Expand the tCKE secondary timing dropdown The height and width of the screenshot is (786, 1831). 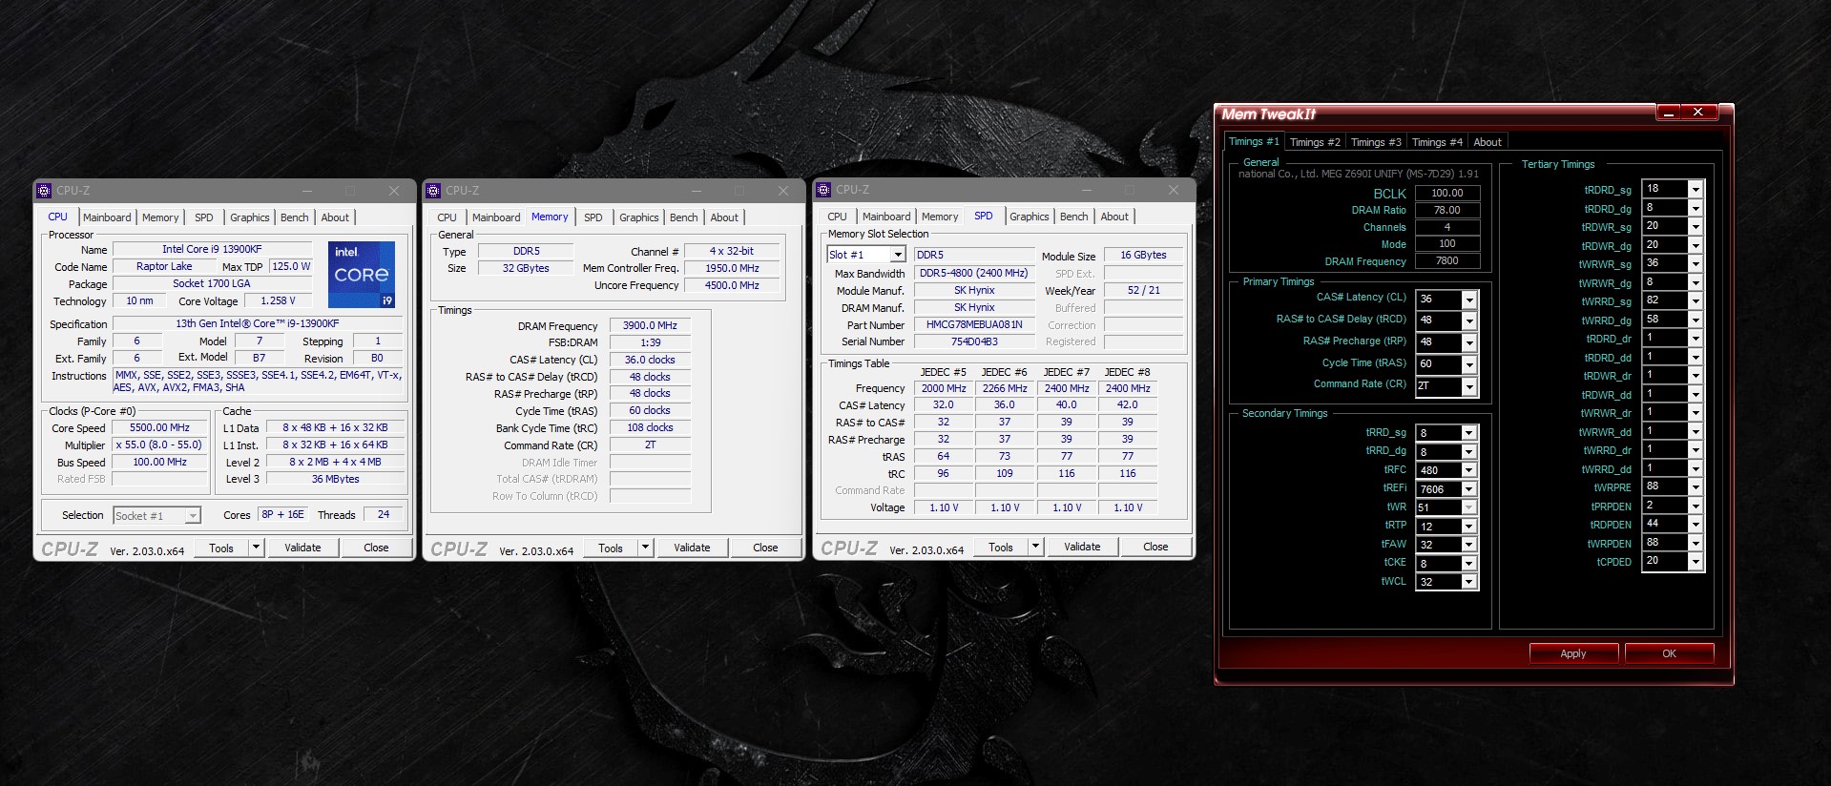(1469, 564)
